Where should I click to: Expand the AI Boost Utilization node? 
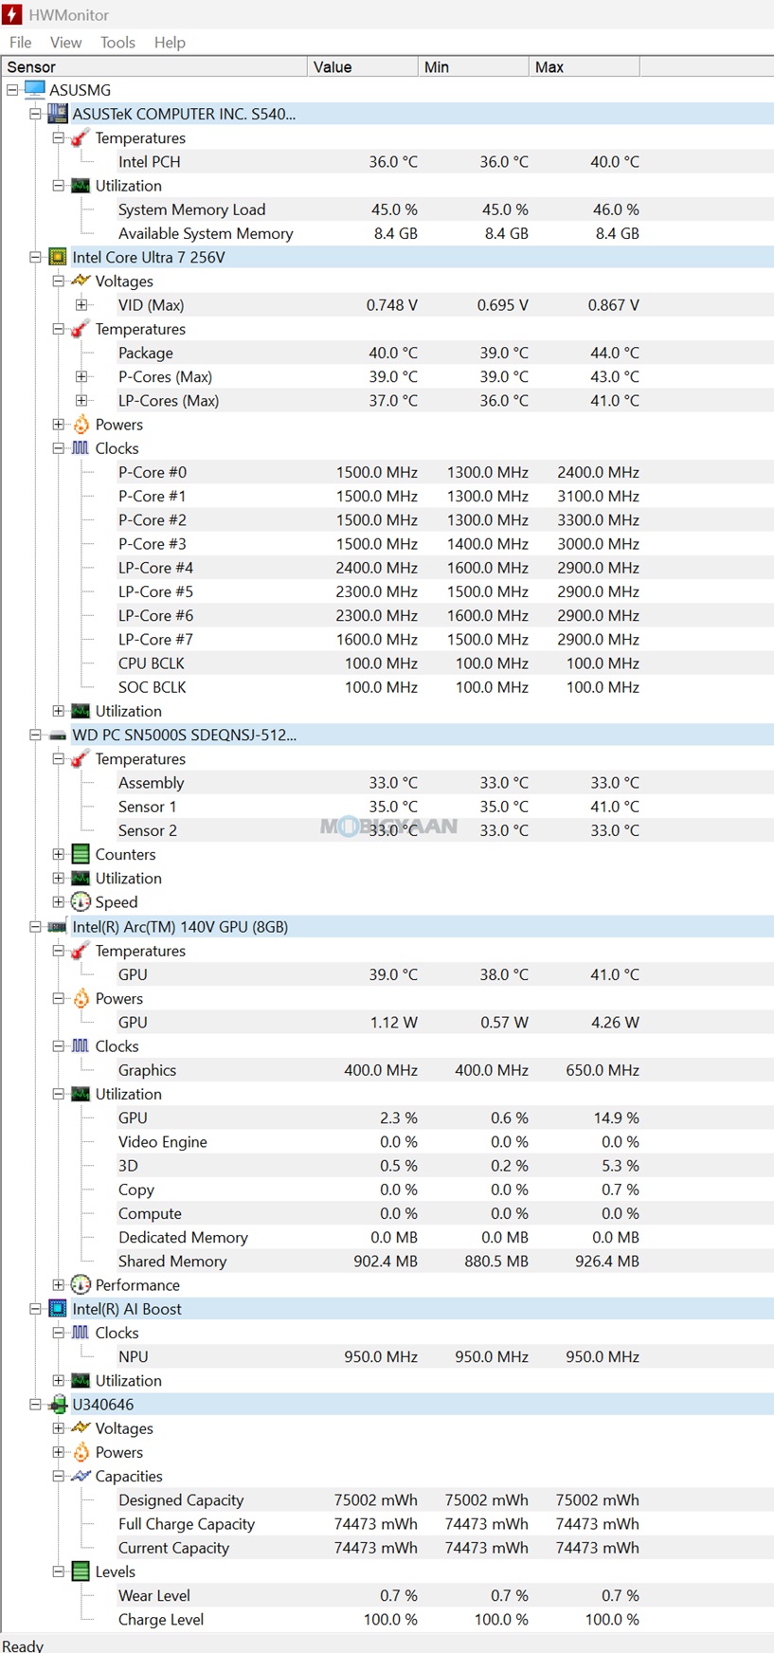point(58,1380)
